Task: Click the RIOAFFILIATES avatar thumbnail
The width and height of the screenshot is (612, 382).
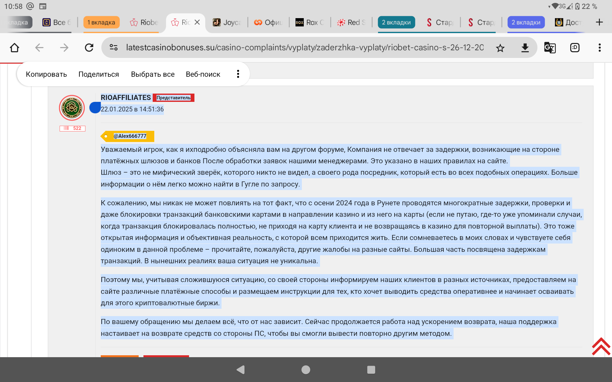Action: (x=72, y=108)
